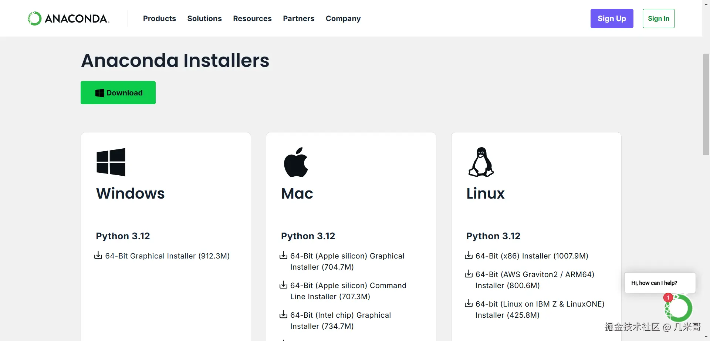
Task: Click the purple Sign Up button
Action: click(x=612, y=18)
